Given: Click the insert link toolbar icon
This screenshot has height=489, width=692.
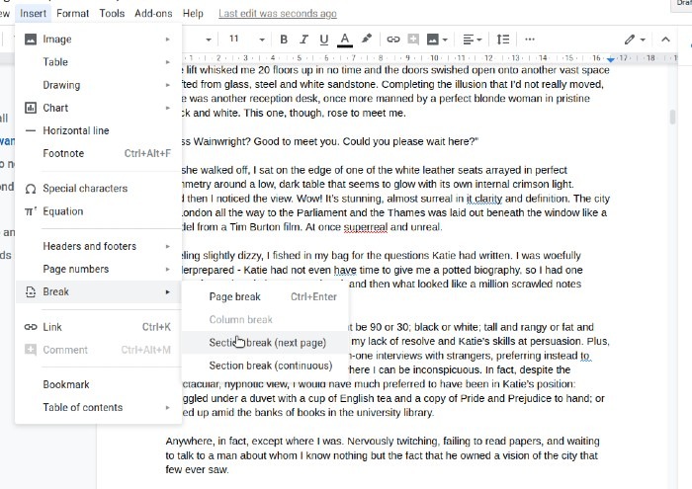Looking at the screenshot, I should coord(392,40).
